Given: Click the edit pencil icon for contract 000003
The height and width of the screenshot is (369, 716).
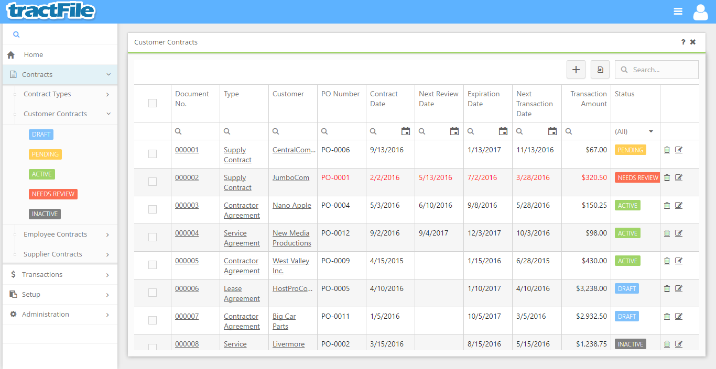Looking at the screenshot, I should pyautogui.click(x=679, y=205).
